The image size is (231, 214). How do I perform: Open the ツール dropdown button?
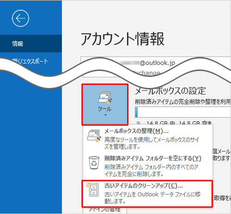[105, 105]
